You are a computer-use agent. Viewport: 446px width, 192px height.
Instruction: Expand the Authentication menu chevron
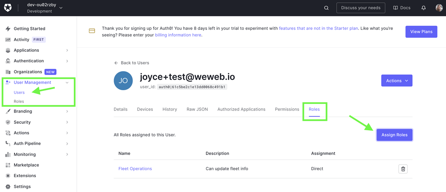[x=67, y=61]
